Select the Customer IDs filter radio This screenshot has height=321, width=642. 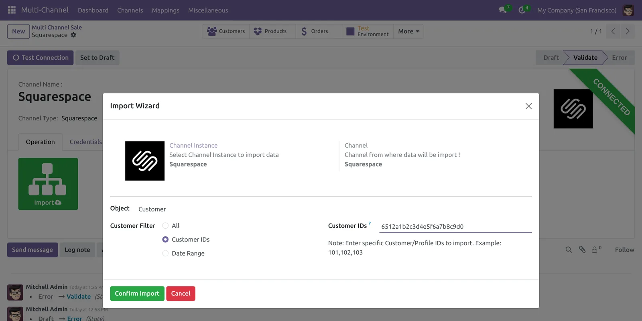click(165, 240)
